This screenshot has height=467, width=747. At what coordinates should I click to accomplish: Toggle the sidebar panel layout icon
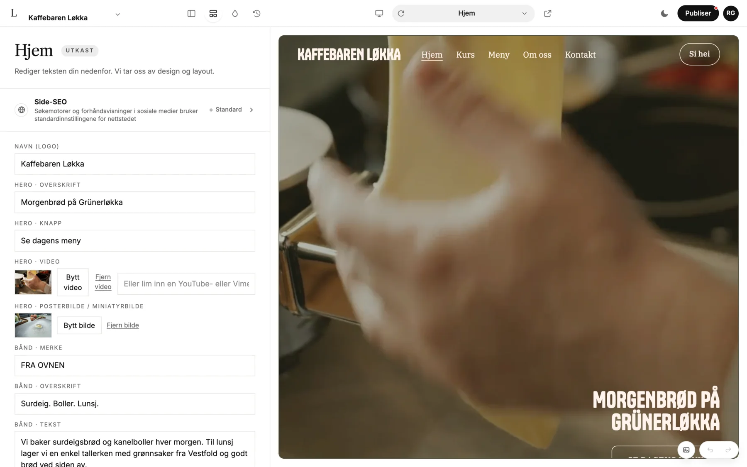[x=191, y=13]
